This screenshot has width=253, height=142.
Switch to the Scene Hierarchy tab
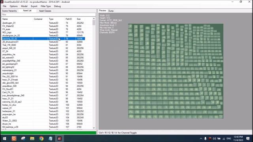[9, 11]
